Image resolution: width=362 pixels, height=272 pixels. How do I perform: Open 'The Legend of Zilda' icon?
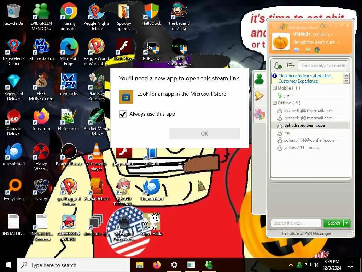(179, 17)
